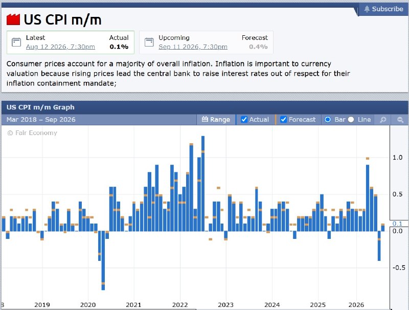Click the Subscribe button
The height and width of the screenshot is (310, 409).
[x=384, y=9]
